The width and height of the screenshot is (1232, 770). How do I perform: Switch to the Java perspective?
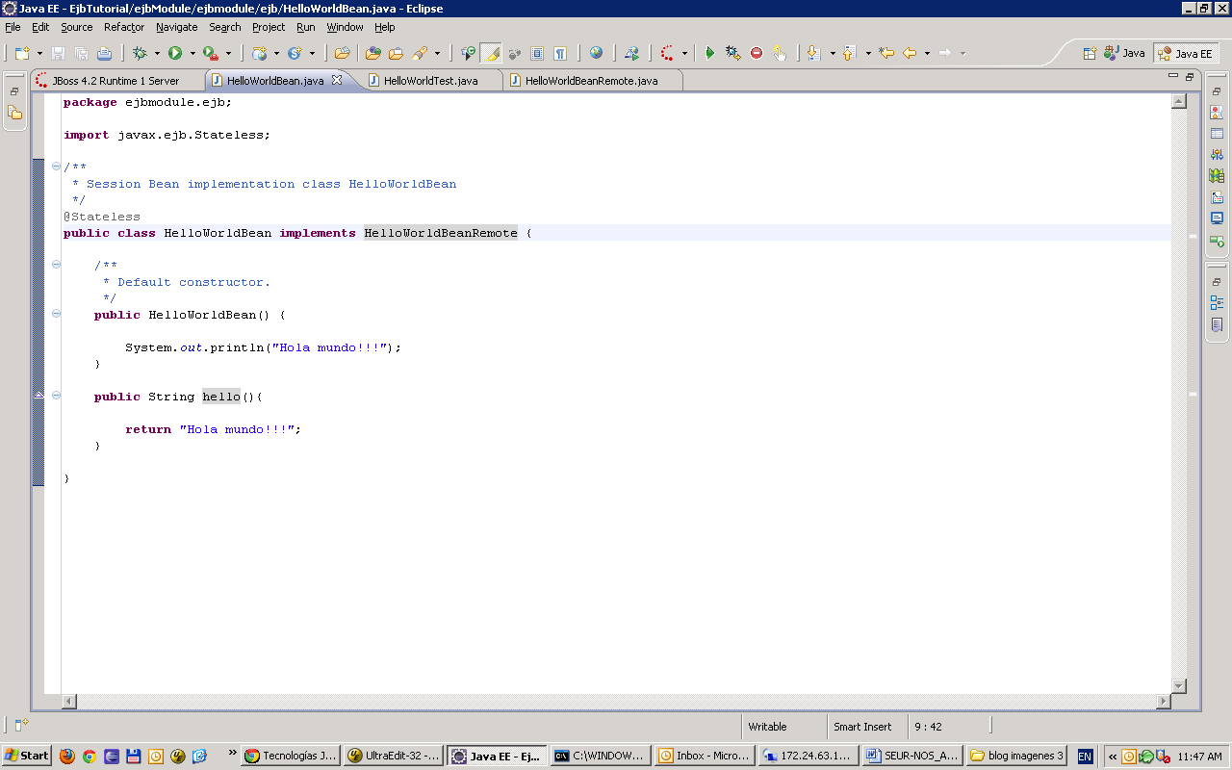(1122, 53)
